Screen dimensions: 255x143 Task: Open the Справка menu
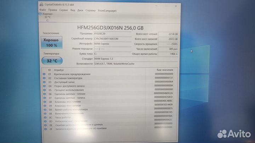click(x=90, y=11)
